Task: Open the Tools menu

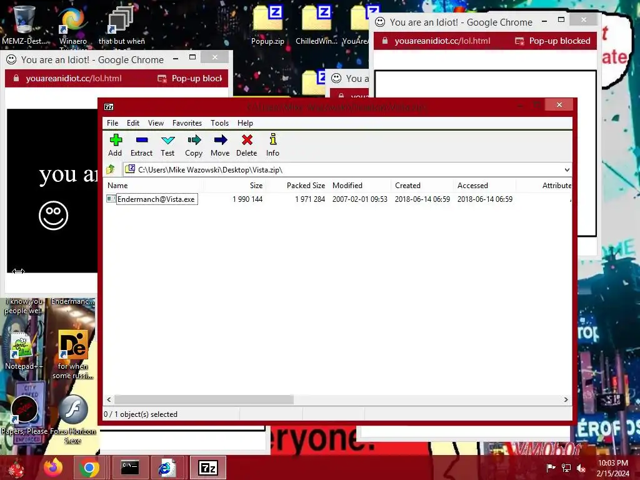Action: 219,123
